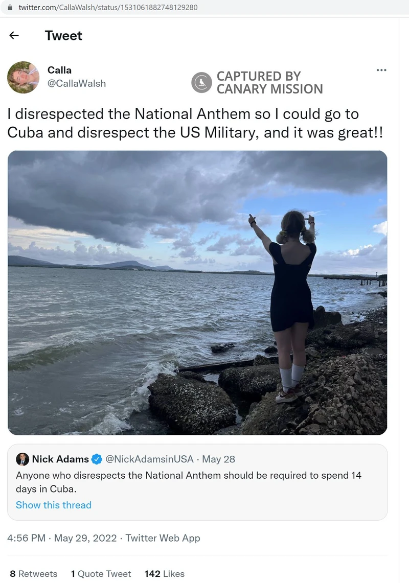The height and width of the screenshot is (583, 409).
Task: Click Nick Adams' small avatar
Action: [x=22, y=459]
